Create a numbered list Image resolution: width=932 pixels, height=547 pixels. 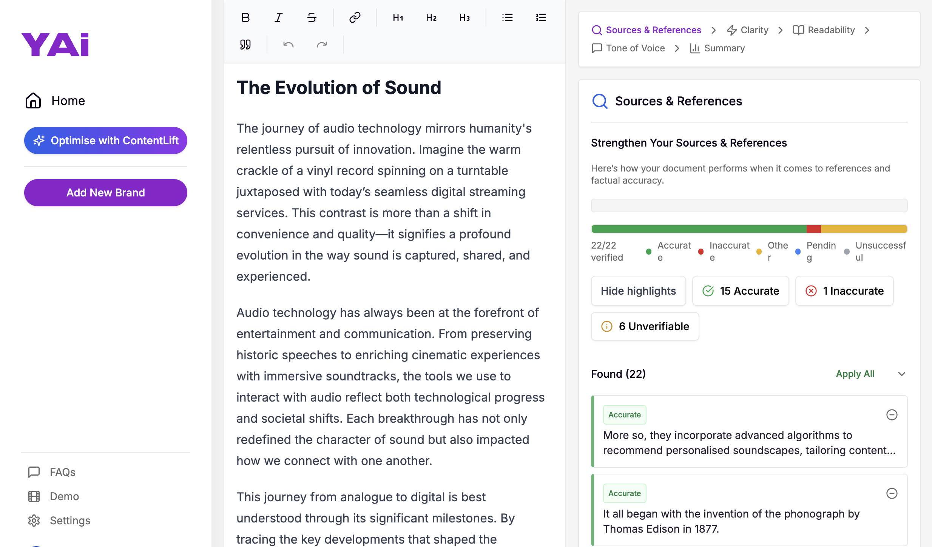click(x=540, y=17)
